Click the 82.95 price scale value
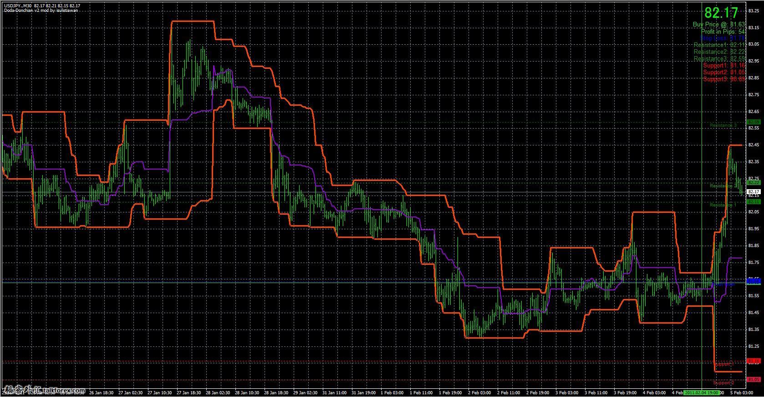 (x=754, y=62)
